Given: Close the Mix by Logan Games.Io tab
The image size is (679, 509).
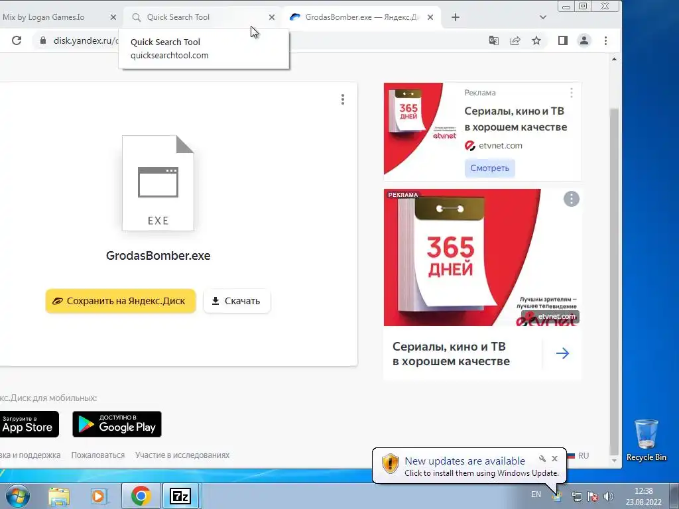Looking at the screenshot, I should [113, 17].
